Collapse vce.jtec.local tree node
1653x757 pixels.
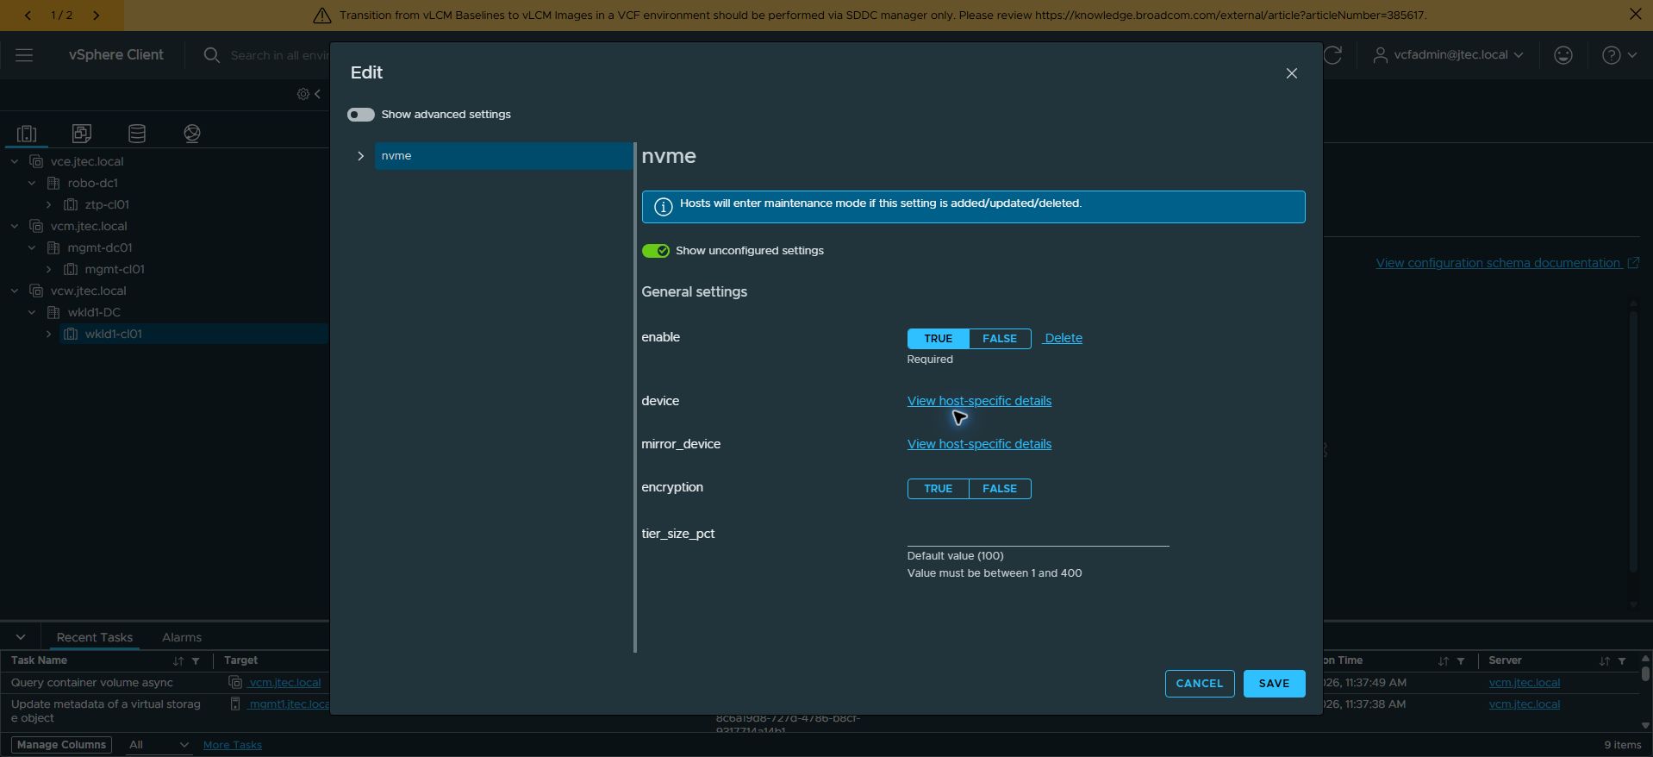[15, 162]
